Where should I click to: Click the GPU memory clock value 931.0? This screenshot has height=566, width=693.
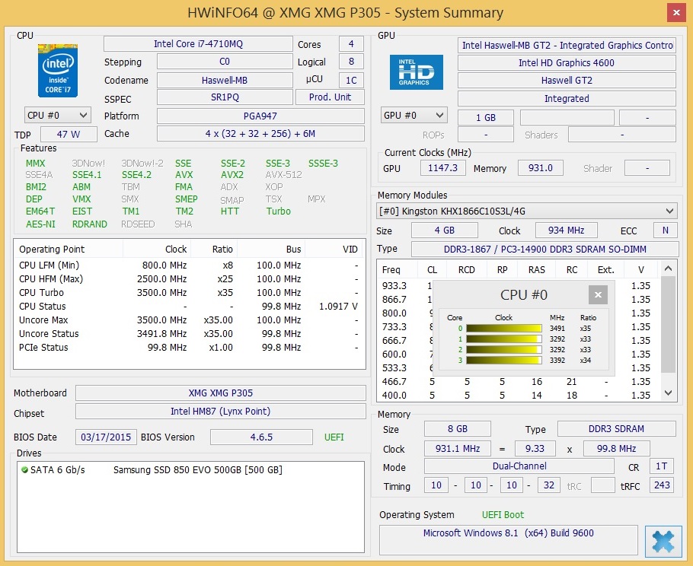[541, 168]
